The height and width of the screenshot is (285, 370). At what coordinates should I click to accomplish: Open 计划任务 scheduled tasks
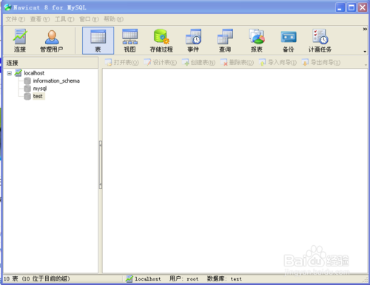pos(320,41)
